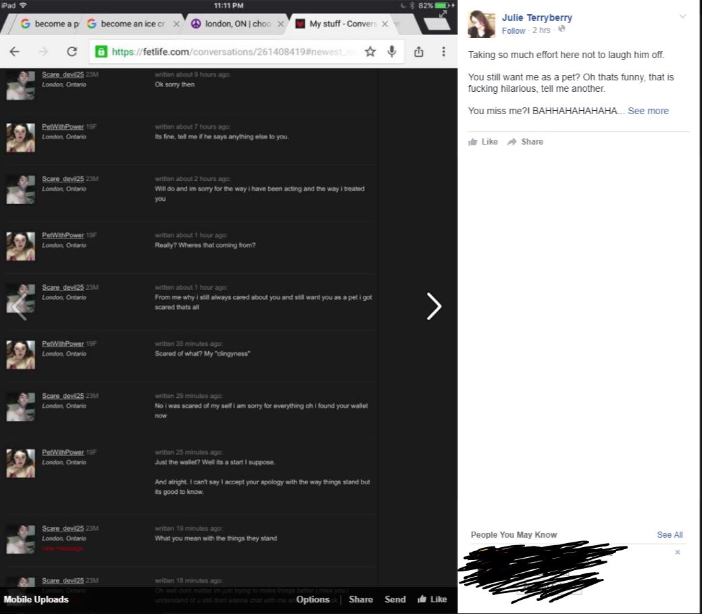Go to the next photo with right chevron
This screenshot has width=702, height=614.
click(434, 307)
